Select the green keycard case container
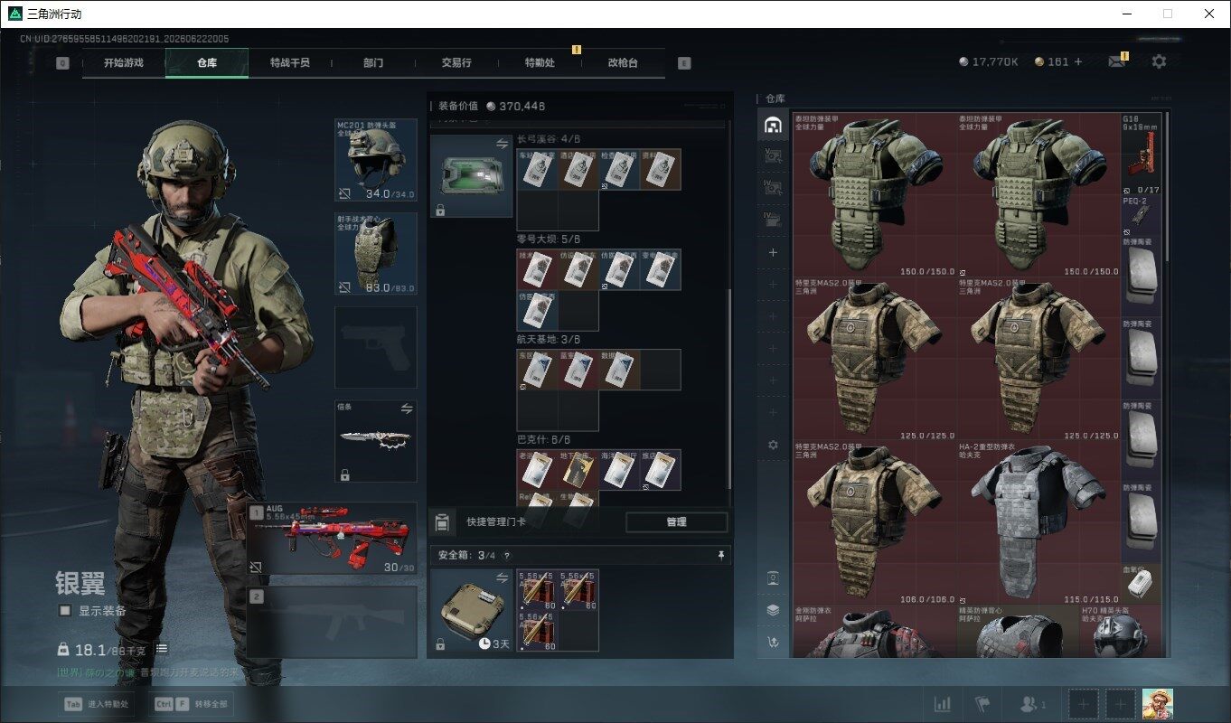This screenshot has height=723, width=1231. tap(472, 176)
